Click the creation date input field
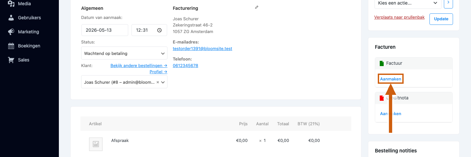This screenshot has width=471, height=157. 105,30
